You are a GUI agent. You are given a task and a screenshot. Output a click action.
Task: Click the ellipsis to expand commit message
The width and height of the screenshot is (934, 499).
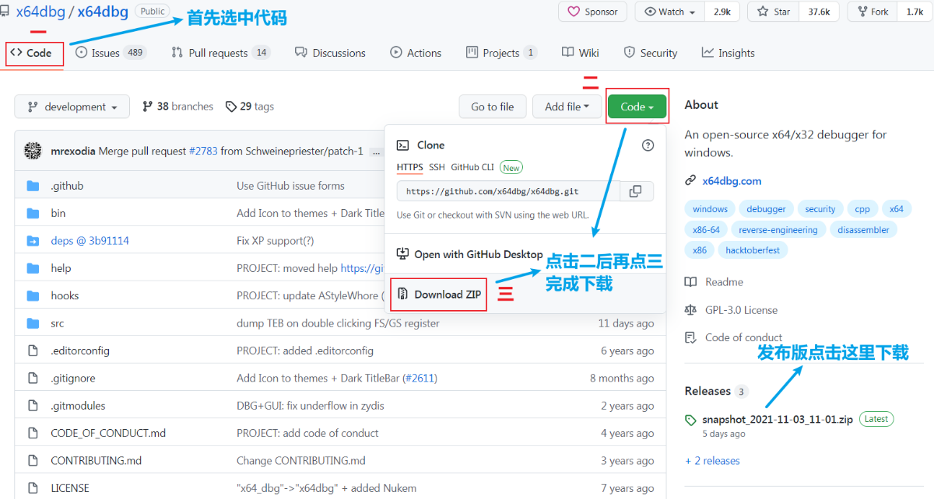[376, 152]
